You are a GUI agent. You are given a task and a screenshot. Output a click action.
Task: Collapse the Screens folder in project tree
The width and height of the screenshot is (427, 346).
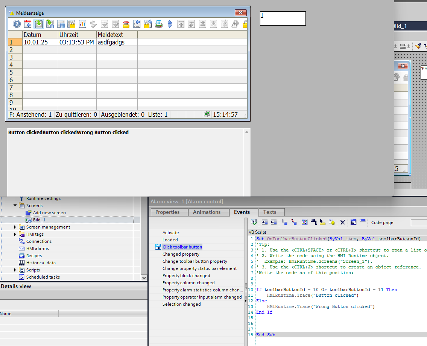(15, 206)
